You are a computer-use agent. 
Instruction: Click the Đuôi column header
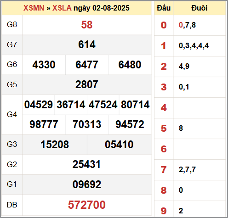[x=199, y=8]
